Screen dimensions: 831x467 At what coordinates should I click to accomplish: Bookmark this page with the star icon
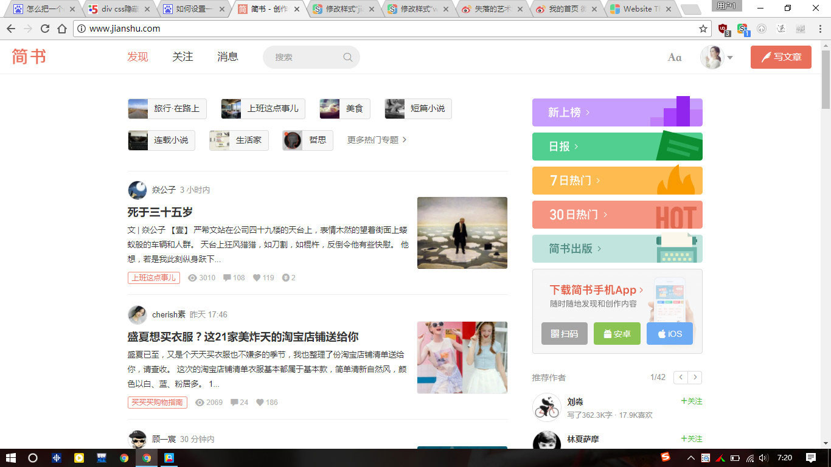point(703,29)
